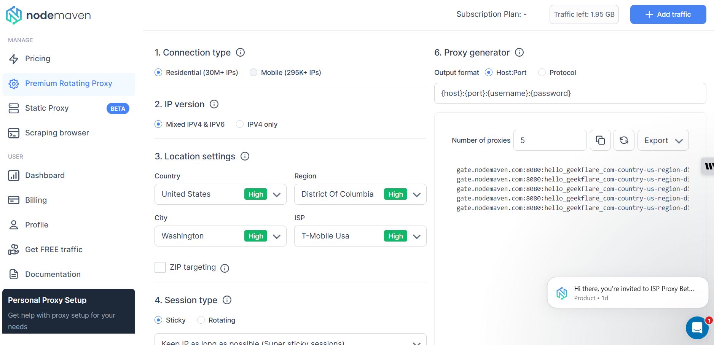Open the Dashboard menu item
Image resolution: width=714 pixels, height=345 pixels.
(x=45, y=175)
